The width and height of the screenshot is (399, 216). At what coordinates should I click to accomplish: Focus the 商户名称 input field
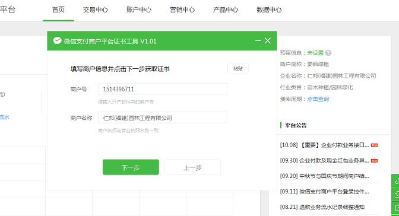tap(163, 118)
